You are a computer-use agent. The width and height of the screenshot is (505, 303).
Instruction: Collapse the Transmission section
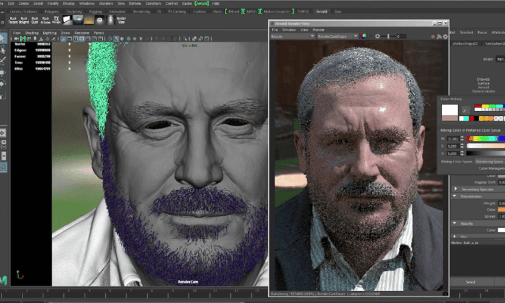click(x=455, y=196)
